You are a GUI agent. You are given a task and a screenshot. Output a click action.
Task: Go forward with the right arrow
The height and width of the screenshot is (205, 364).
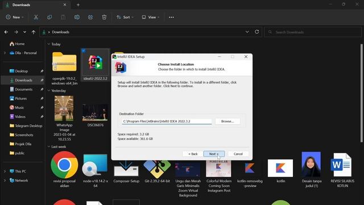click(x=16, y=32)
